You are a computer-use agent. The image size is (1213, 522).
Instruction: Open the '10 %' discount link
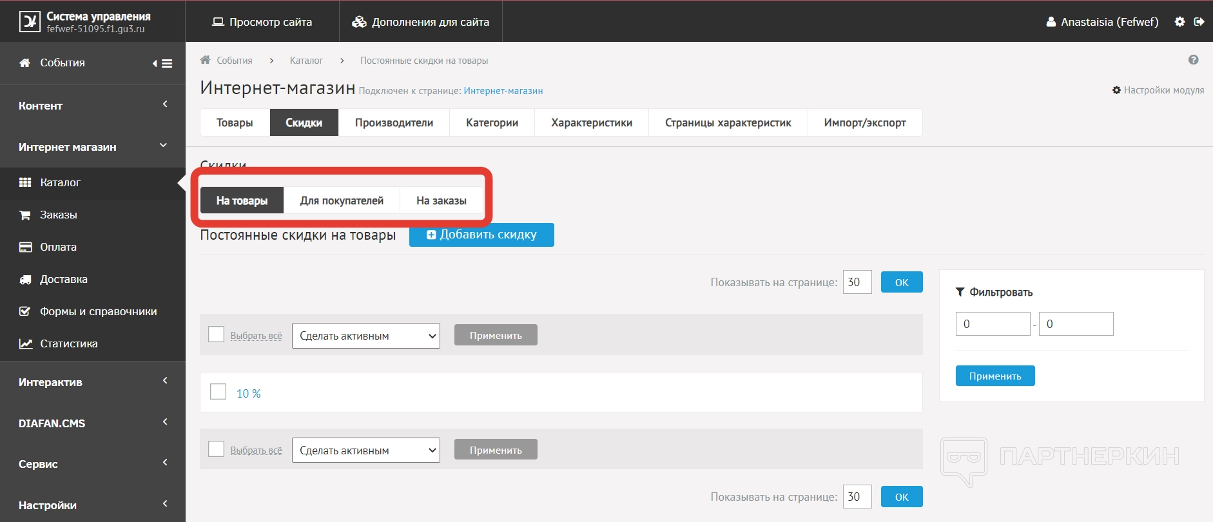click(248, 394)
